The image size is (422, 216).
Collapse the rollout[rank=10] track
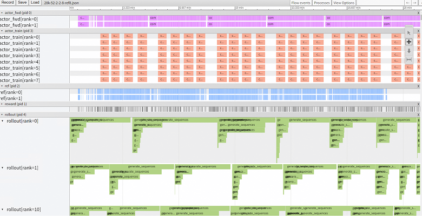click(x=3, y=210)
